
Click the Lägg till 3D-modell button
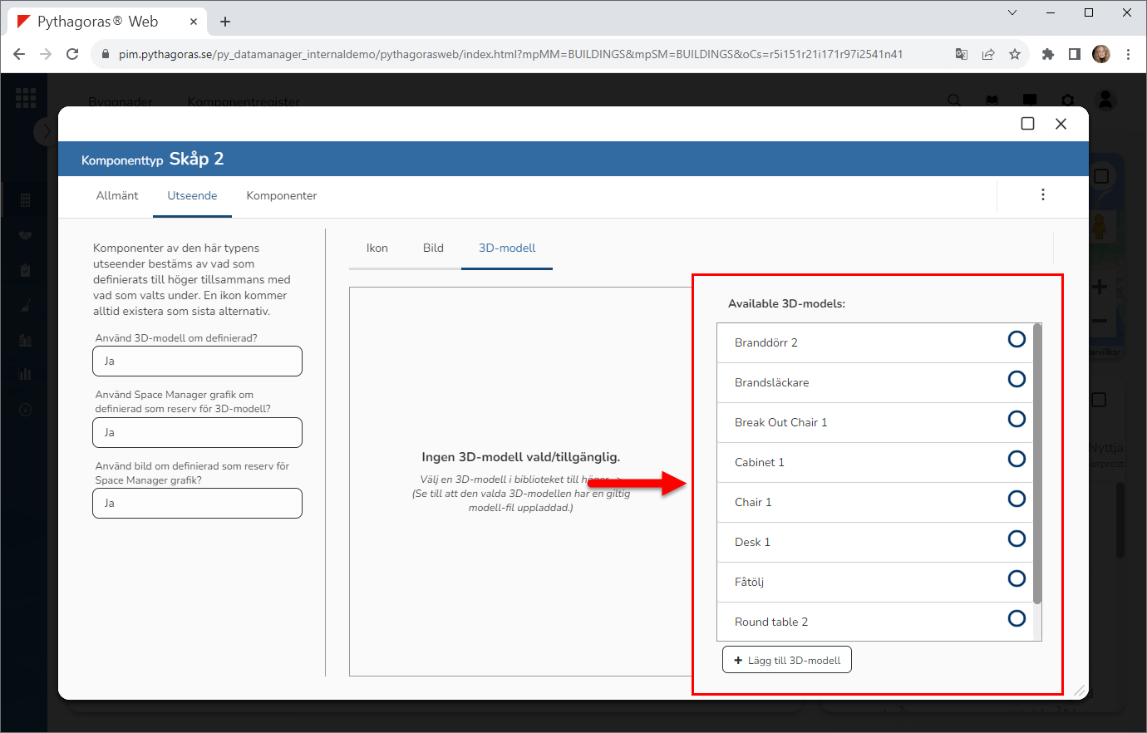[x=786, y=661]
